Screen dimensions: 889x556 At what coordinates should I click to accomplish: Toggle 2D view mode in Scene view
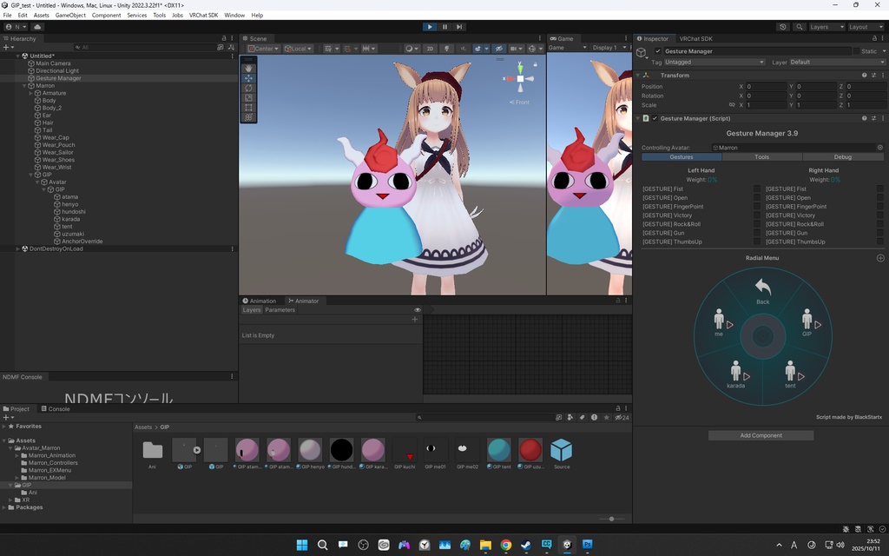(430, 49)
